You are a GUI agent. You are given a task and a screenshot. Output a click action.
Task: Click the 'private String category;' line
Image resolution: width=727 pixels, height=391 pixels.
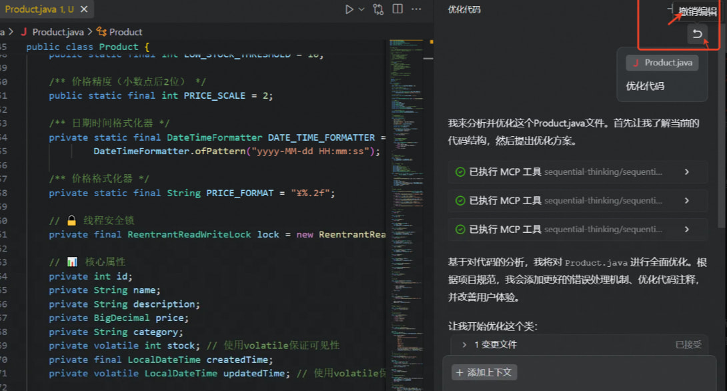tap(116, 332)
